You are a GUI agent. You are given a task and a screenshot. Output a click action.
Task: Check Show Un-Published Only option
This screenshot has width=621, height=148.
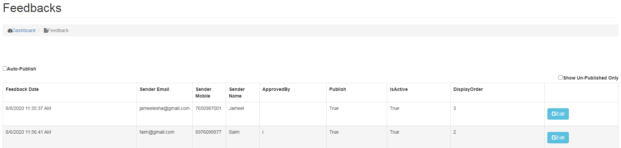560,78
